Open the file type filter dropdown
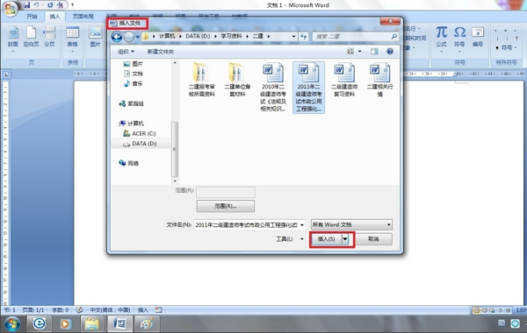The height and width of the screenshot is (333, 527). click(351, 224)
